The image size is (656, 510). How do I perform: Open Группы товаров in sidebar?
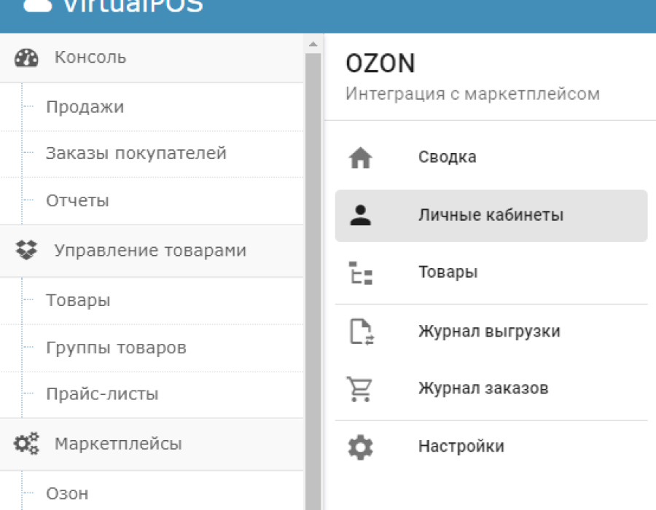pyautogui.click(x=152, y=348)
